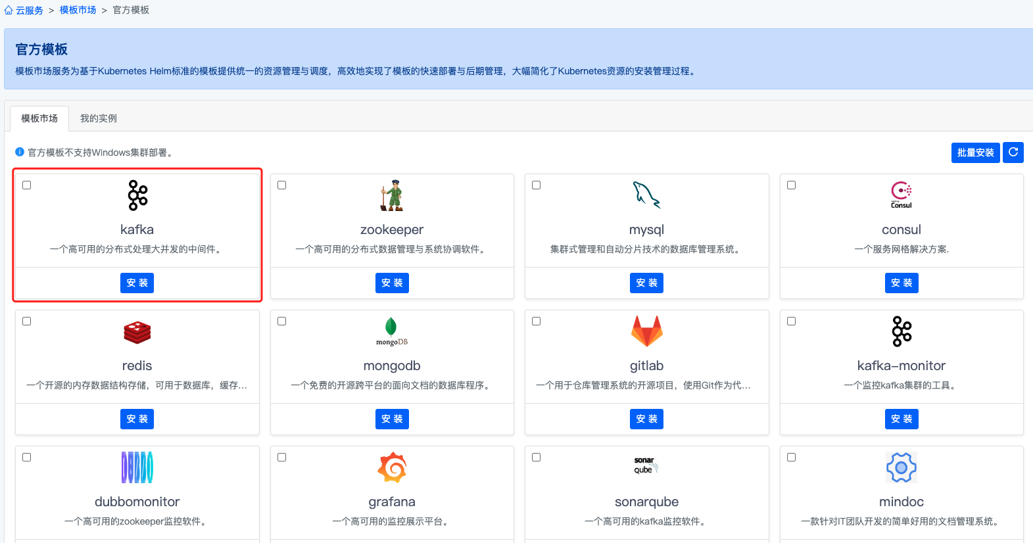Click the 批量安装 button
Screen dimensions: 1033x543
click(x=976, y=153)
